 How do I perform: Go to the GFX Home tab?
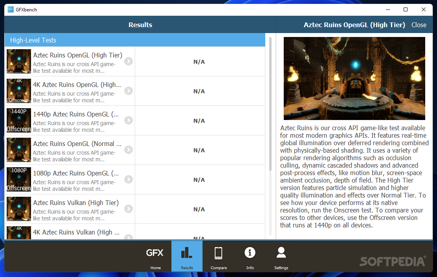coord(155,257)
